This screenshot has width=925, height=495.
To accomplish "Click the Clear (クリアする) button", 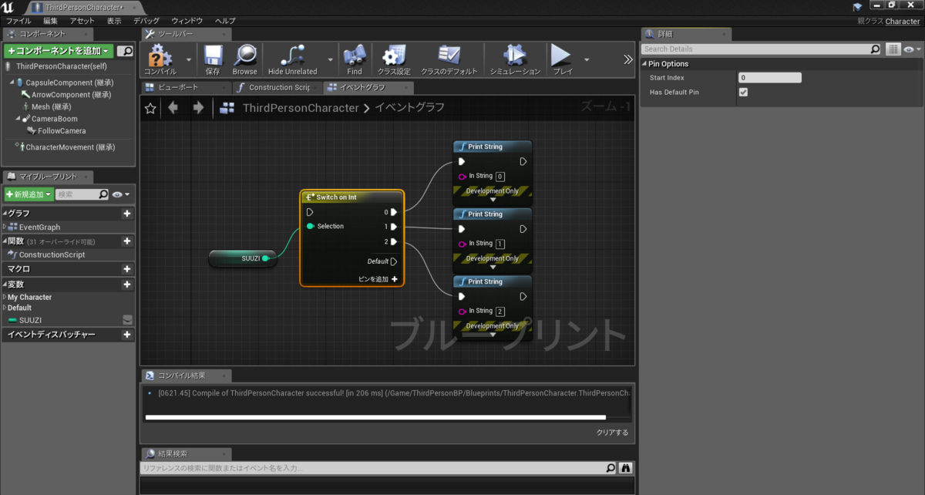I will (612, 433).
